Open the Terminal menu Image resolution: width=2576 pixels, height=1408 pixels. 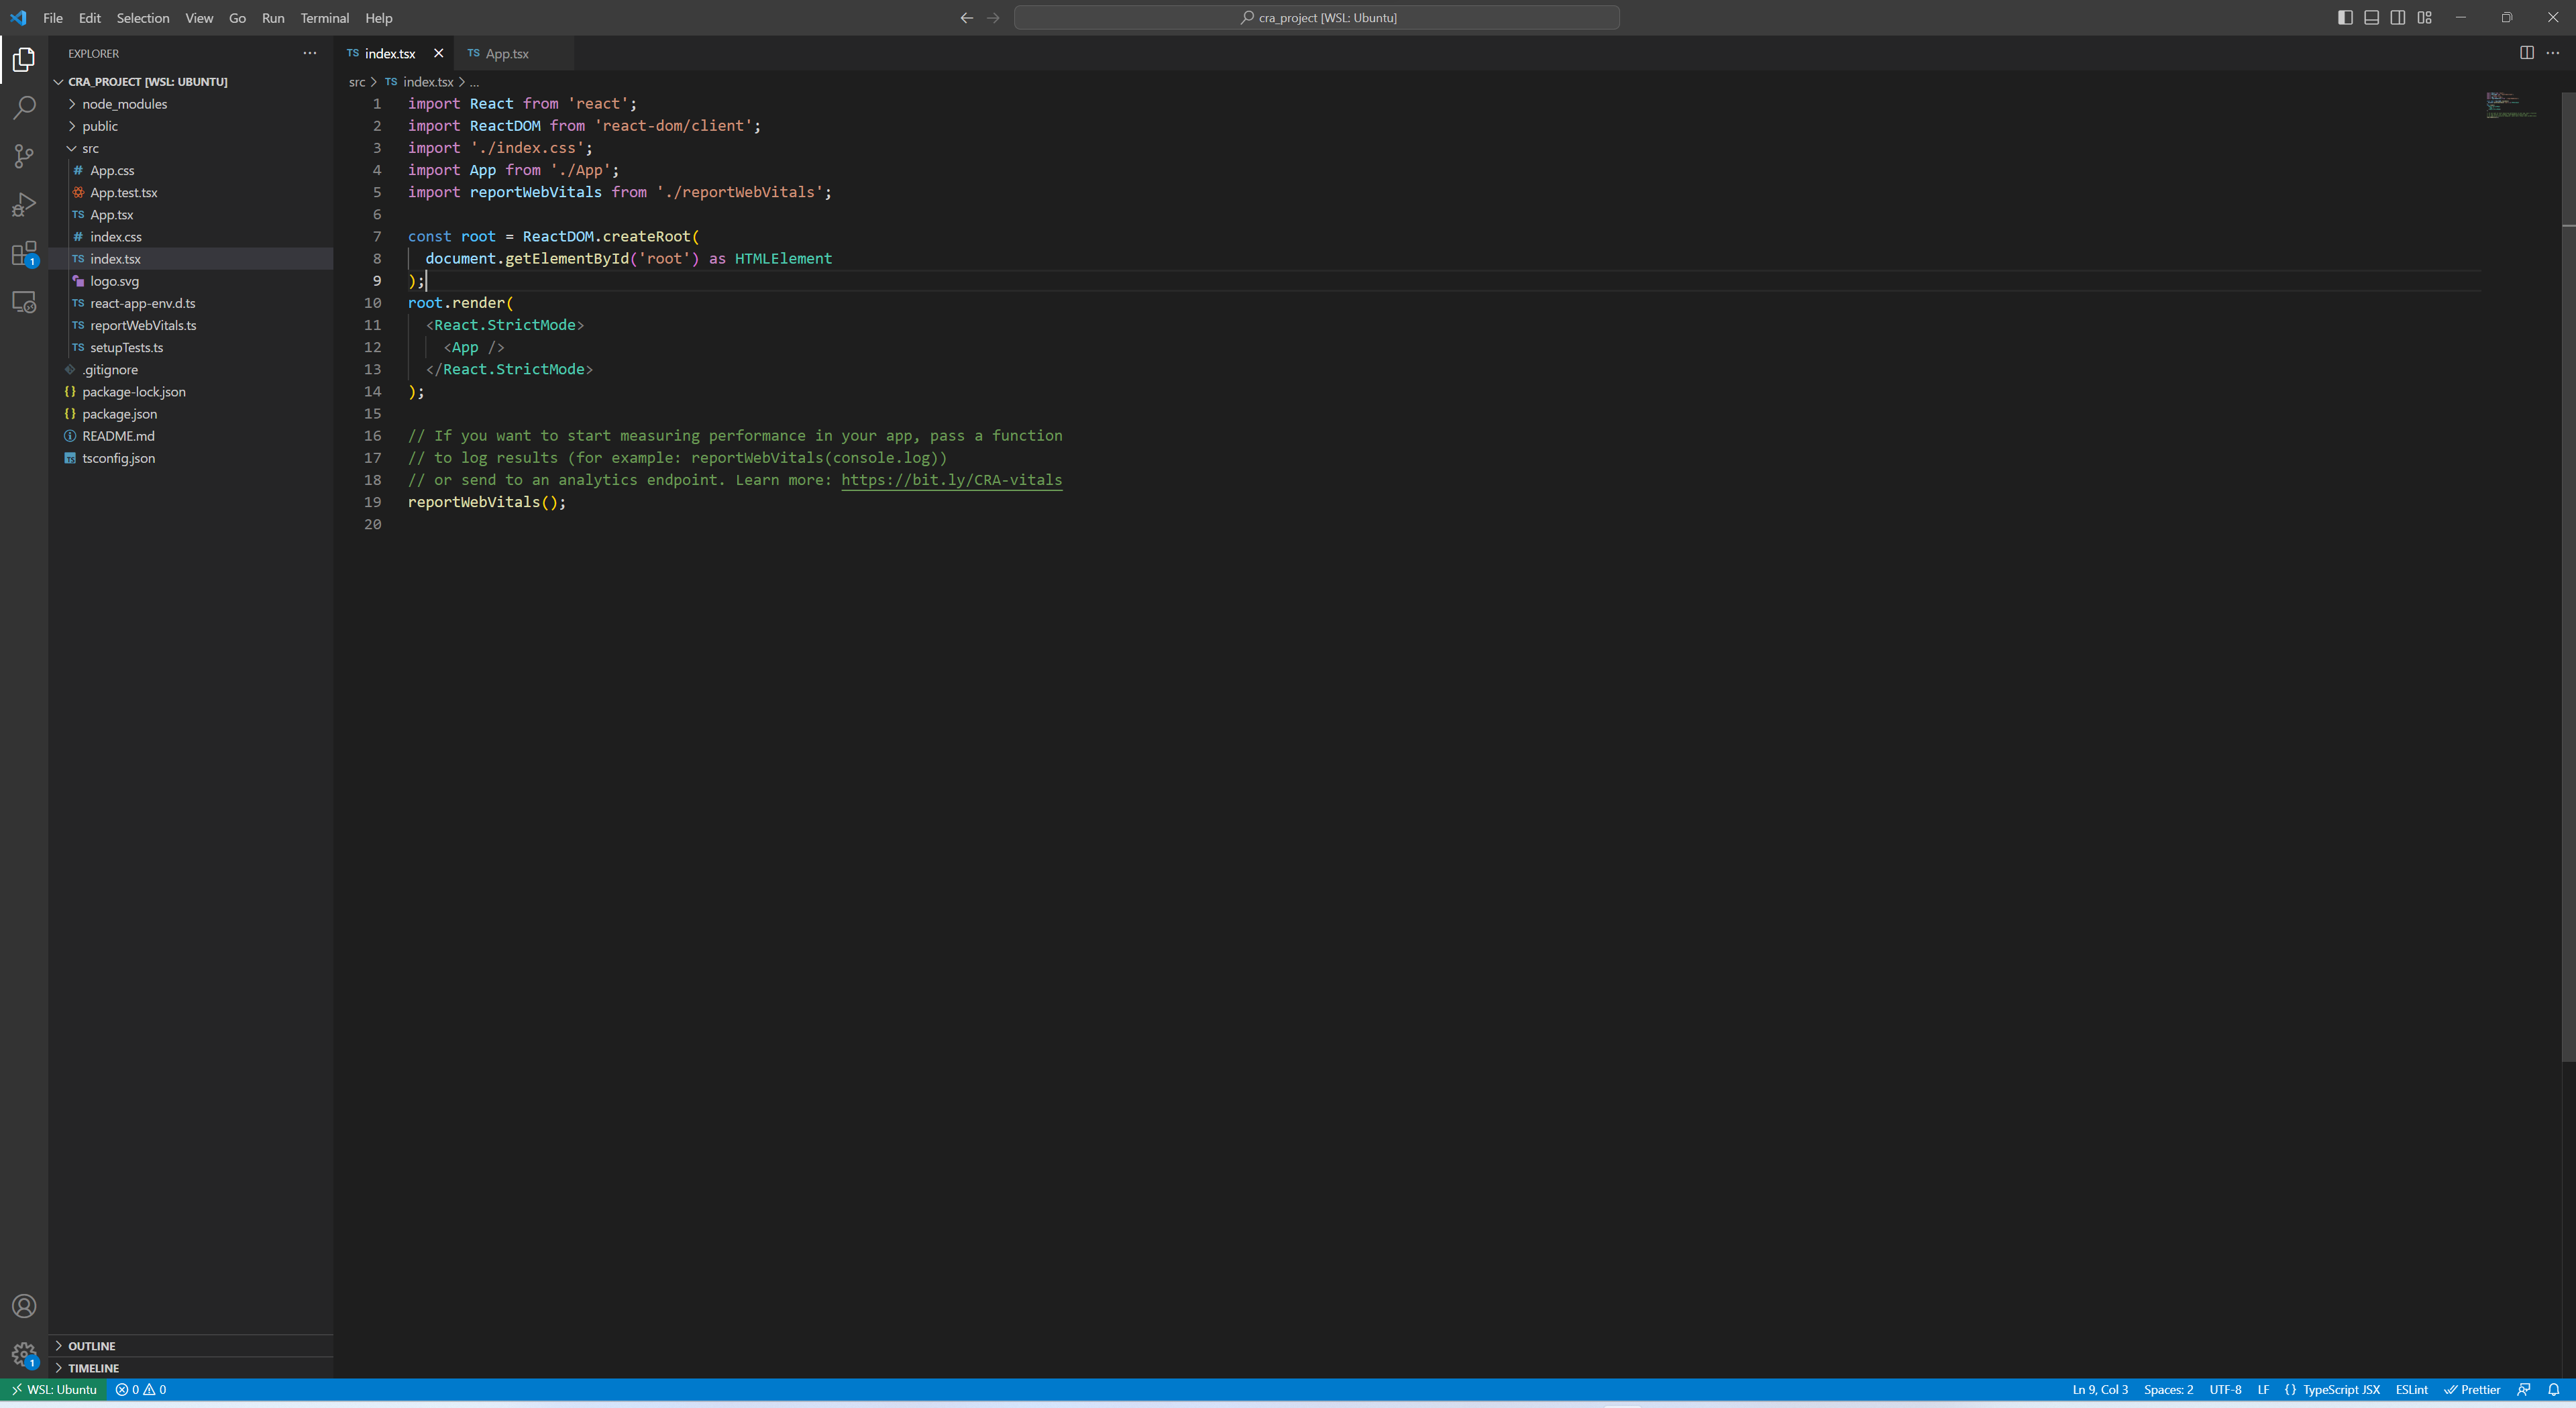coord(324,18)
